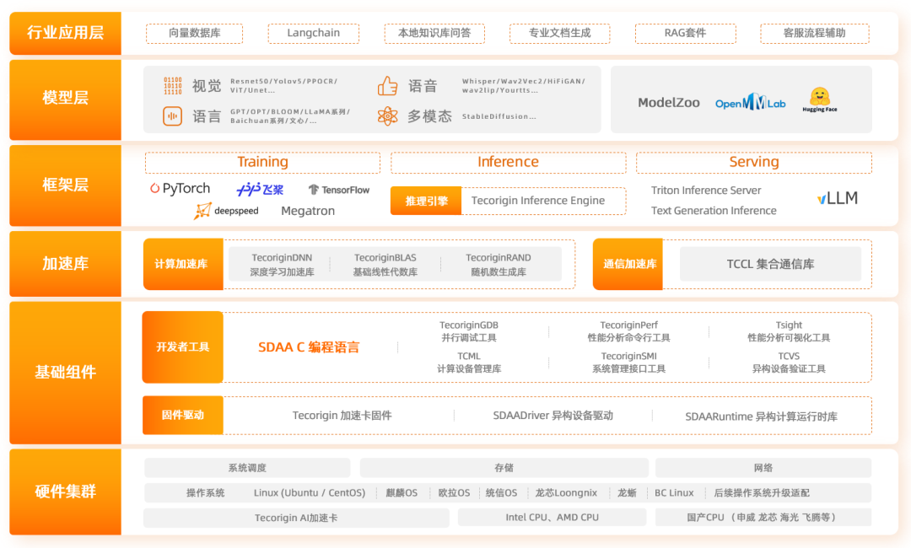Click the ModelZoo text logo

(x=669, y=103)
